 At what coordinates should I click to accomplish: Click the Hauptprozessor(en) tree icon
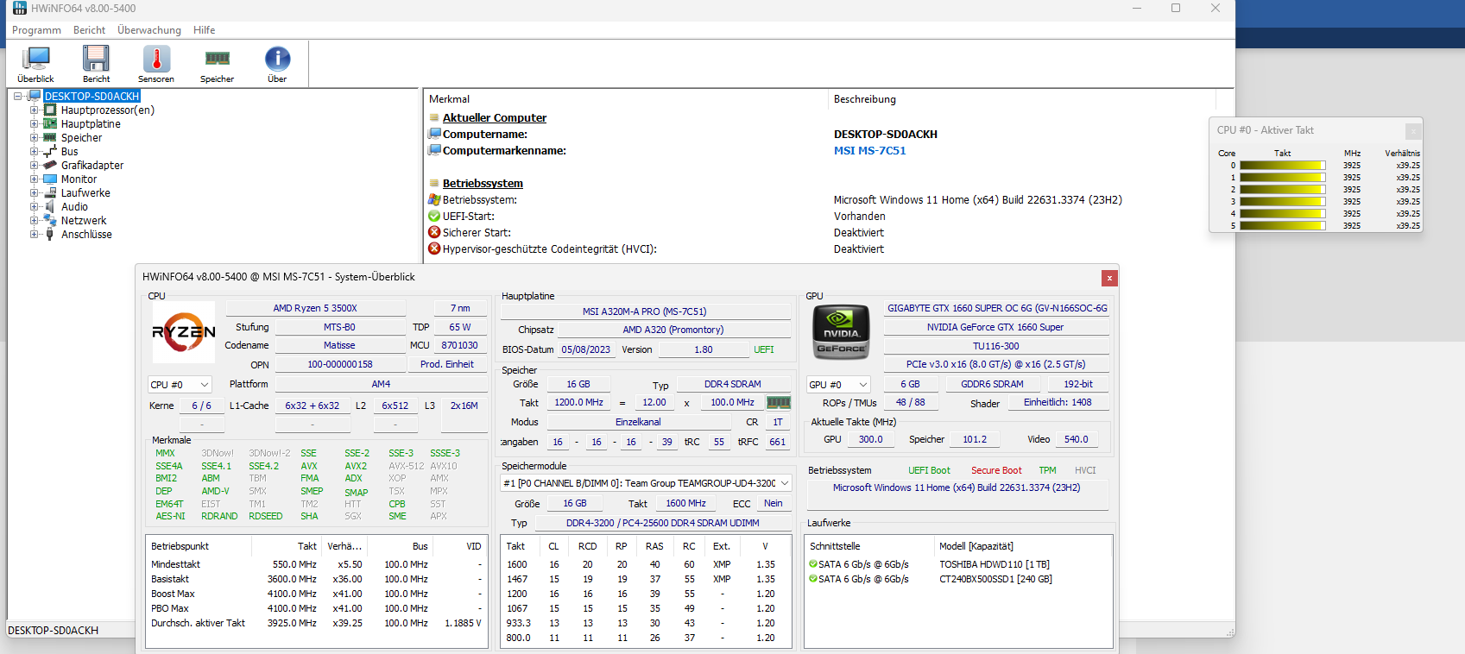(50, 110)
